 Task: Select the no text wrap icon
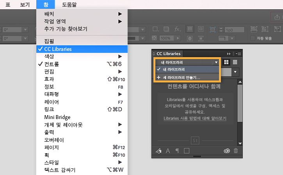(x=190, y=29)
